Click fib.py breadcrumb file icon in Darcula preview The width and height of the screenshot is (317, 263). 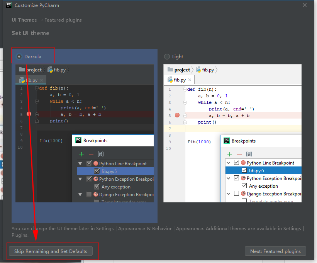coord(50,70)
